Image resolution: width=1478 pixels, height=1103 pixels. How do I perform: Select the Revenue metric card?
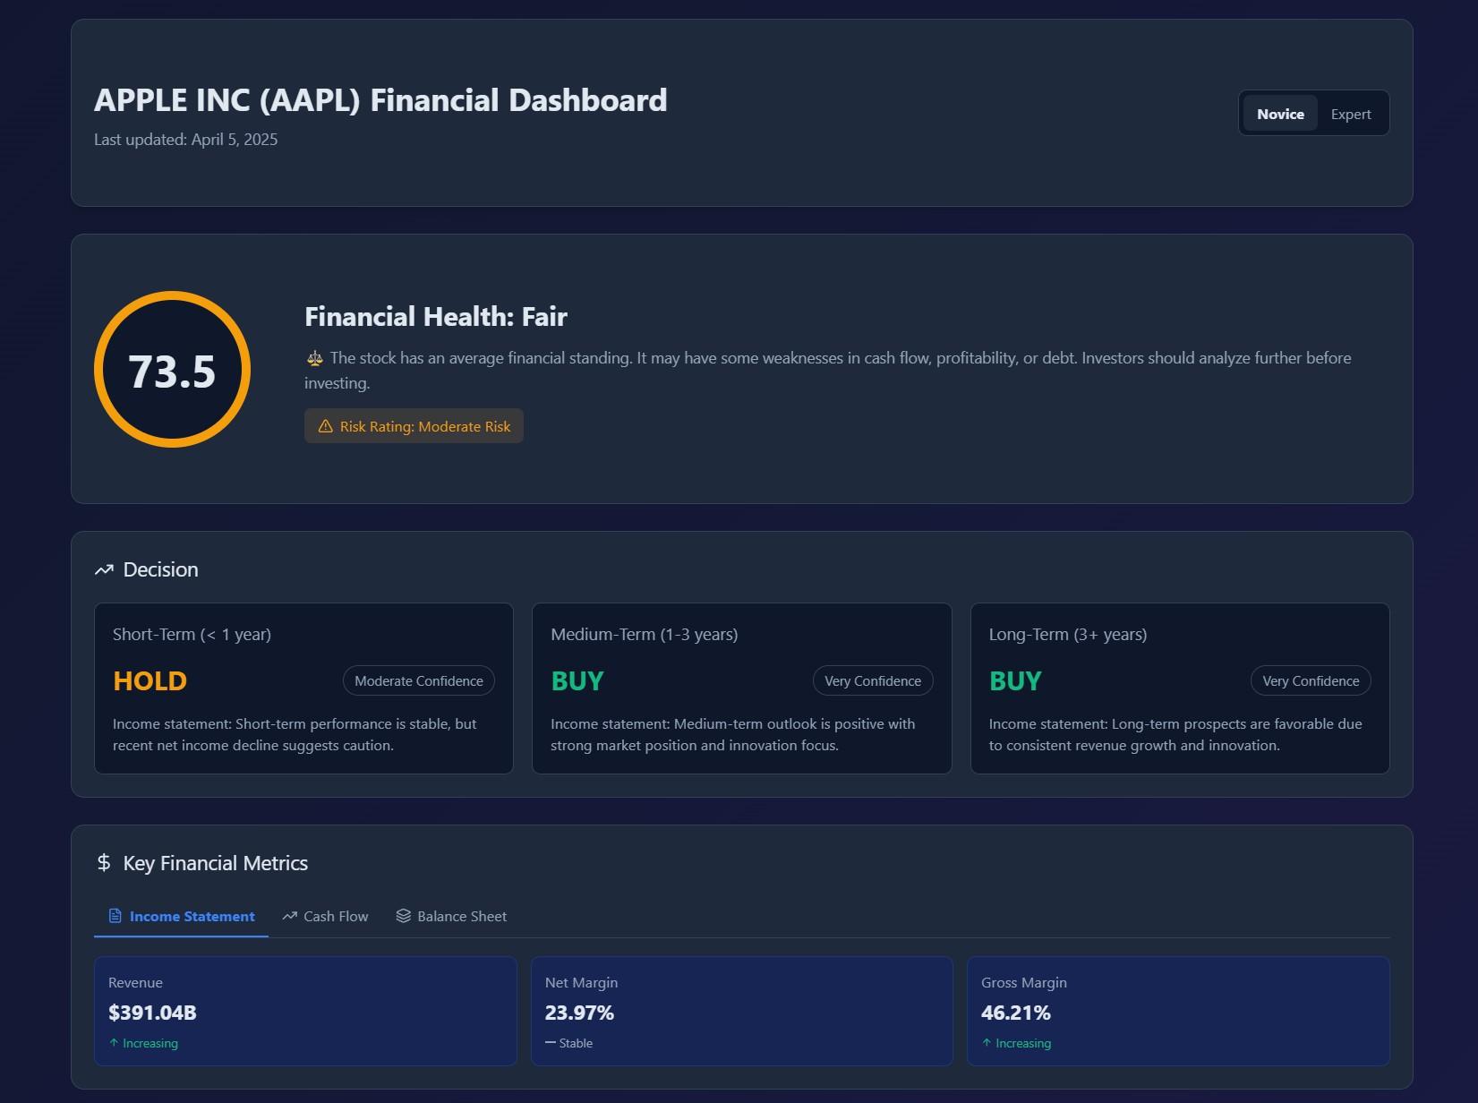(x=305, y=1011)
